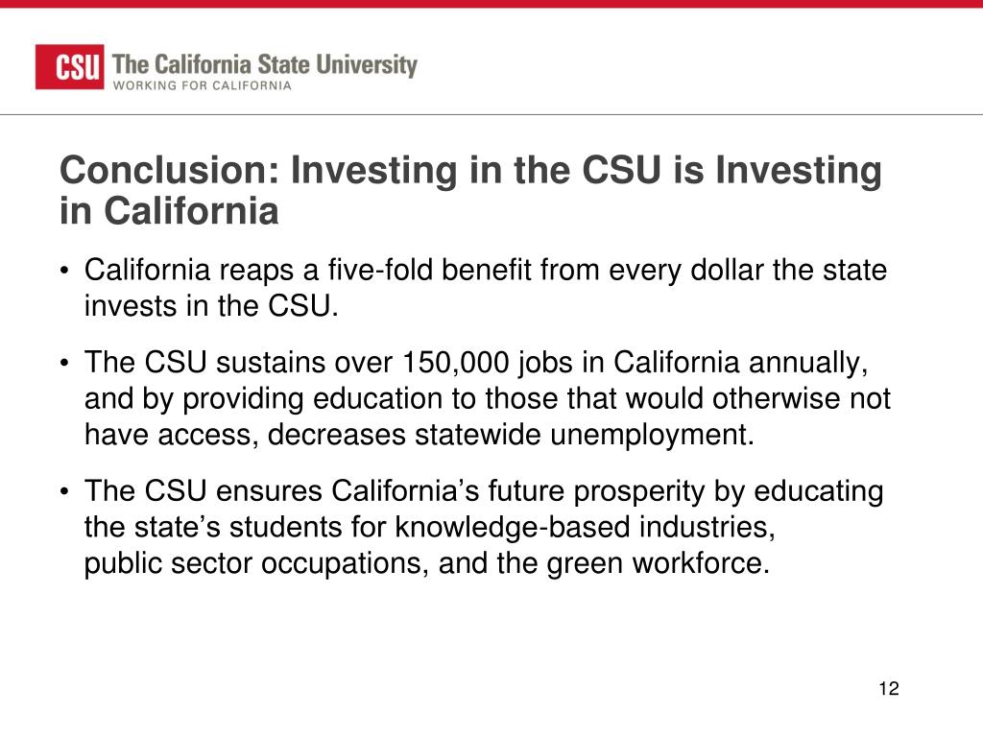Click the gray divider line below the header
This screenshot has width=983, height=737.
coord(491,115)
